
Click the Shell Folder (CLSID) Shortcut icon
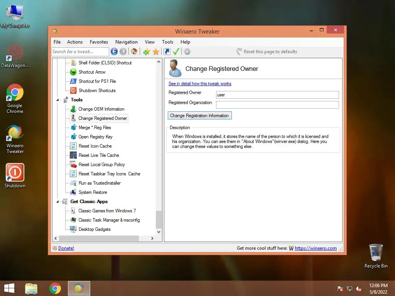(x=73, y=63)
